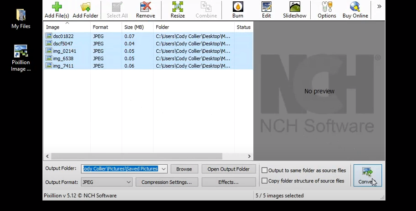The width and height of the screenshot is (416, 211).
Task: Click the file icon for img_6538
Action: click(x=49, y=58)
